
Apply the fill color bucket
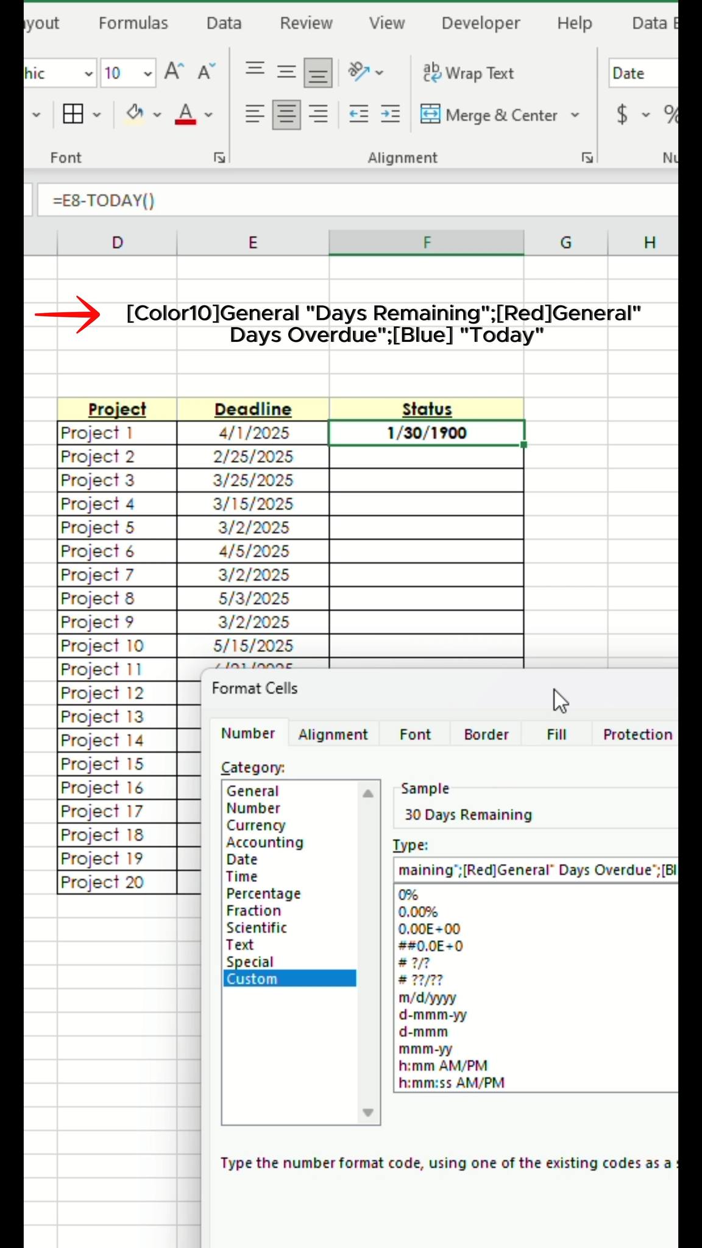pyautogui.click(x=135, y=114)
